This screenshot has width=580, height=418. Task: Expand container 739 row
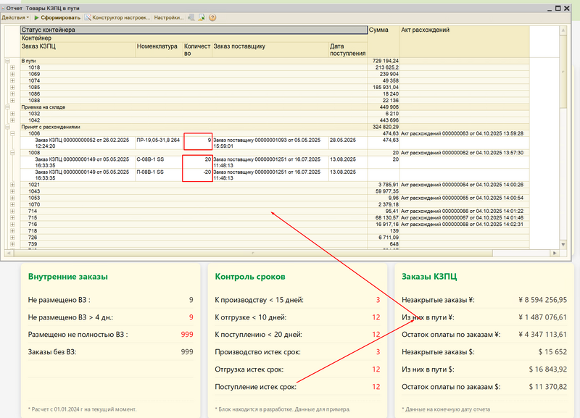coord(12,244)
